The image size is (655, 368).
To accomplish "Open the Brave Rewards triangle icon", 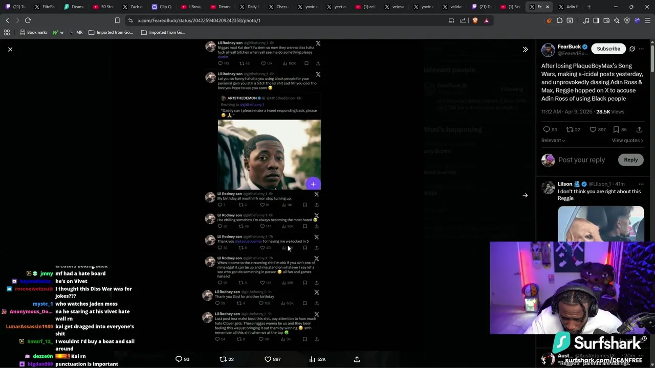I will point(486,20).
